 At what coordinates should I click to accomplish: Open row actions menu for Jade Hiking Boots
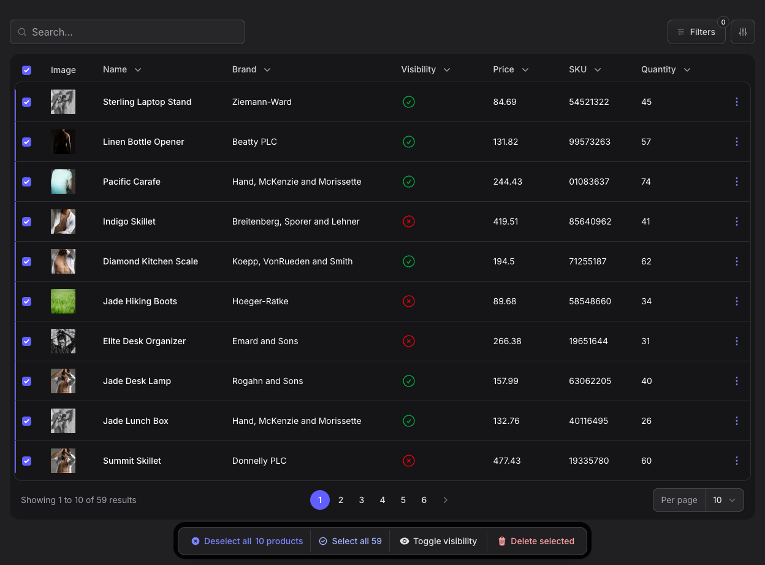pos(737,301)
